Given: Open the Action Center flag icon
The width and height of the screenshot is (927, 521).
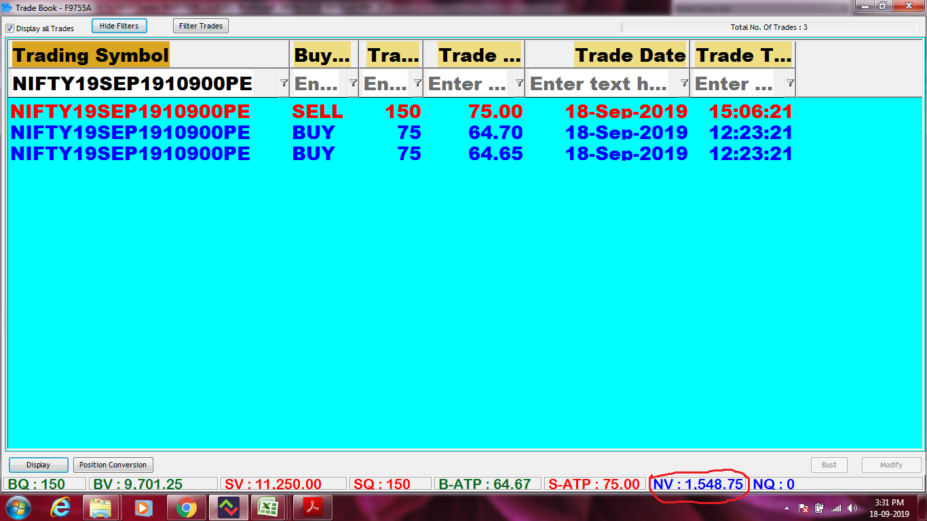Looking at the screenshot, I should pyautogui.click(x=803, y=508).
